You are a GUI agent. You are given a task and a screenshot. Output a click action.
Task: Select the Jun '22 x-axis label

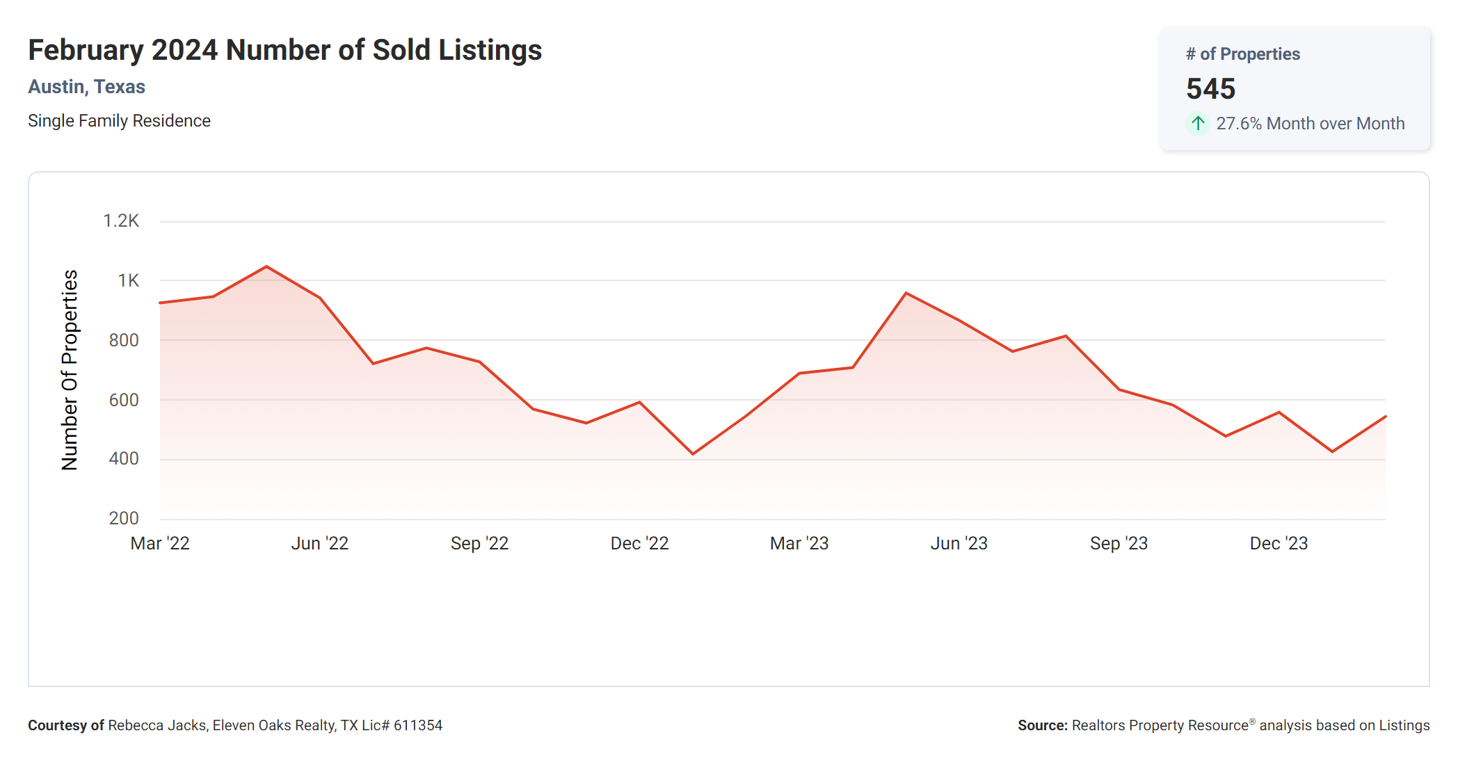319,543
